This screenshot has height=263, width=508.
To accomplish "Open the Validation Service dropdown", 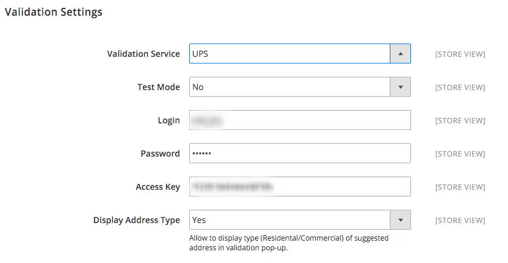I will pos(289,54).
